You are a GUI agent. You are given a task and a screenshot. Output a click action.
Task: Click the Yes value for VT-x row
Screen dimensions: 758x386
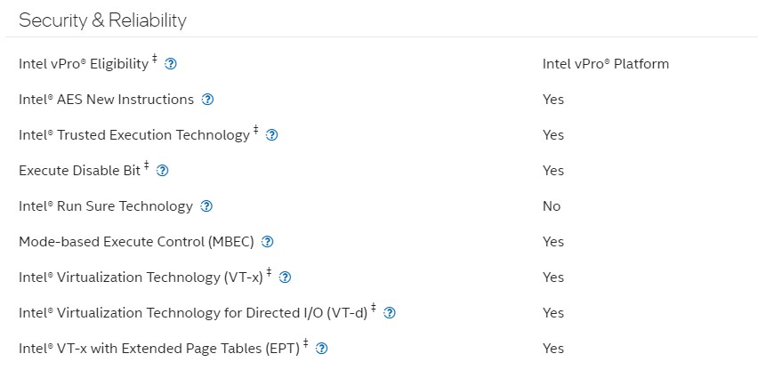pos(553,277)
